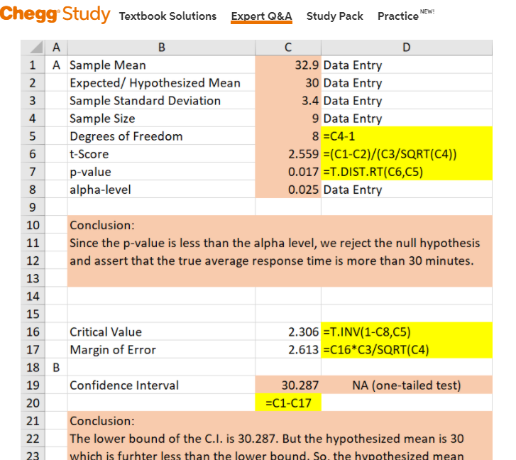Open the Practice tab

point(406,15)
